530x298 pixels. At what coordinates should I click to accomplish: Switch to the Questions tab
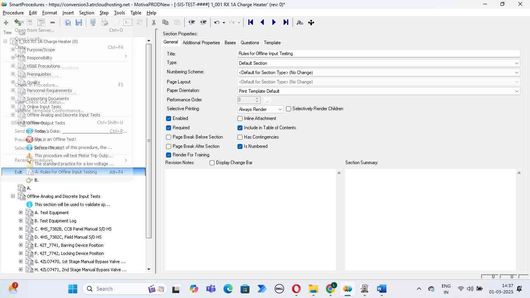point(249,43)
